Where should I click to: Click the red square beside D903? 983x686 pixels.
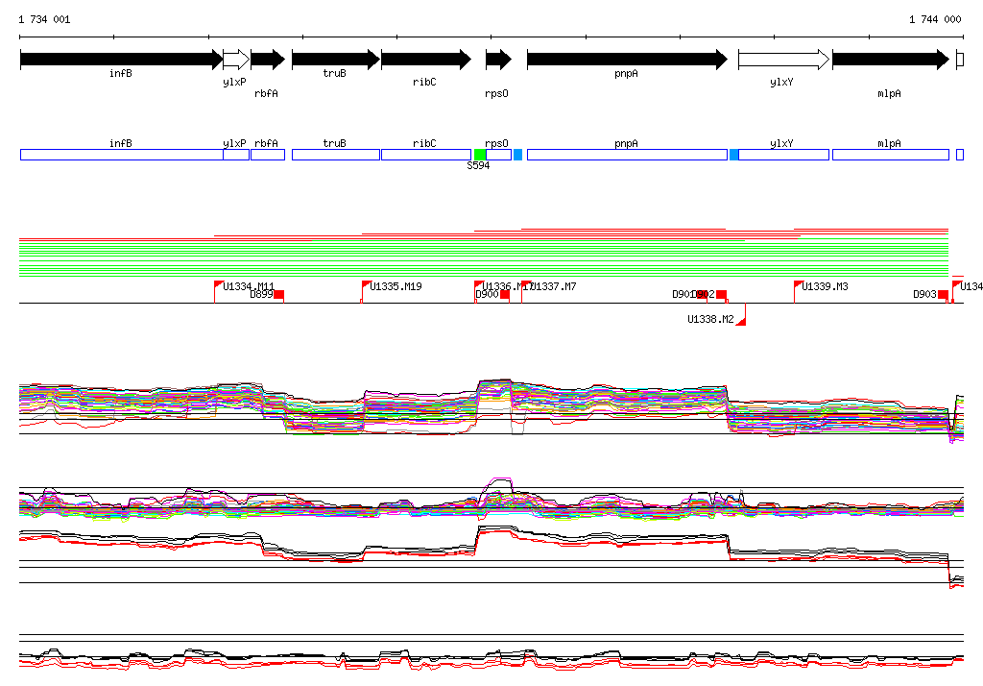pos(943,295)
